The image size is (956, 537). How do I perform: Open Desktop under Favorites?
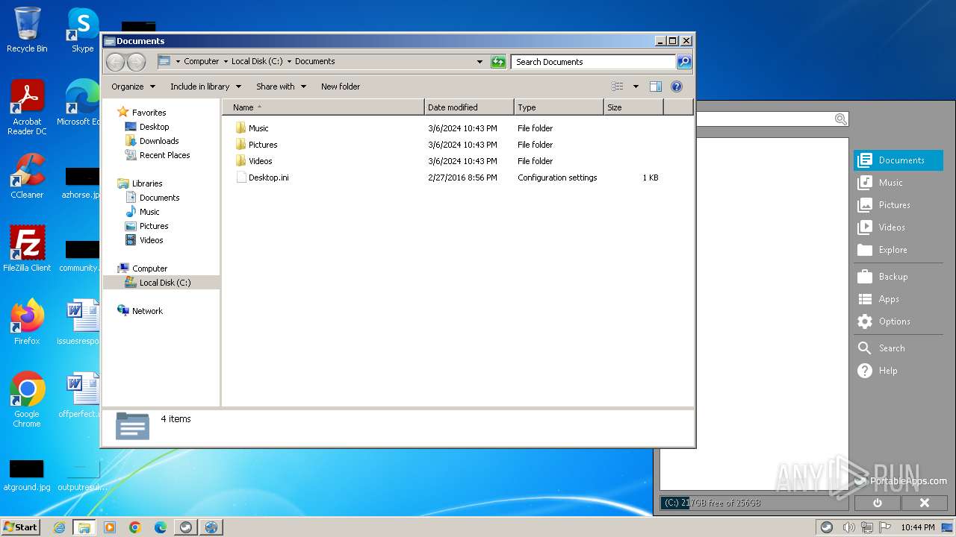(x=154, y=127)
